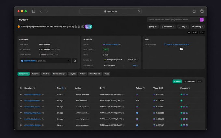The height and width of the screenshot is (138, 221).
Task: Expand the list menu next to the API button
Action: click(x=202, y=32)
